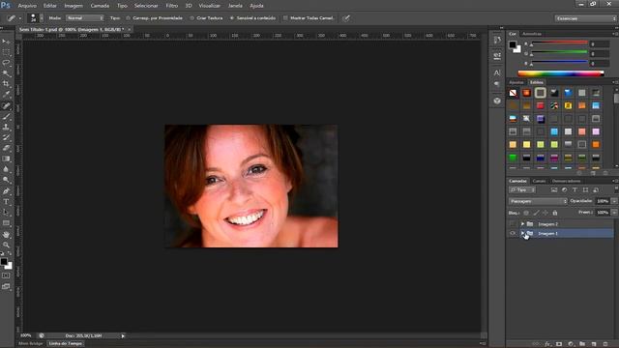The image size is (619, 348).
Task: Select the Eraser tool
Action: 6,148
